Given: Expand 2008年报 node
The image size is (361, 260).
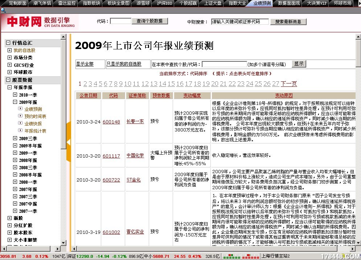Looking at the screenshot, I should 15,160.
